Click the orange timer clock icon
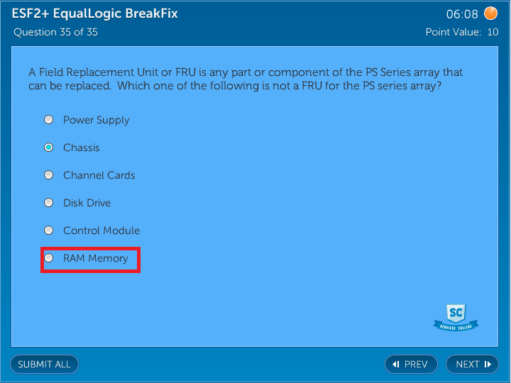Image resolution: width=511 pixels, height=383 pixels. tap(490, 13)
